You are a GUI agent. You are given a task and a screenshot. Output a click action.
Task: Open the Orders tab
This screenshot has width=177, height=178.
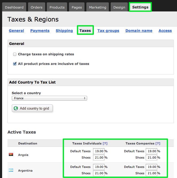pos(36,7)
